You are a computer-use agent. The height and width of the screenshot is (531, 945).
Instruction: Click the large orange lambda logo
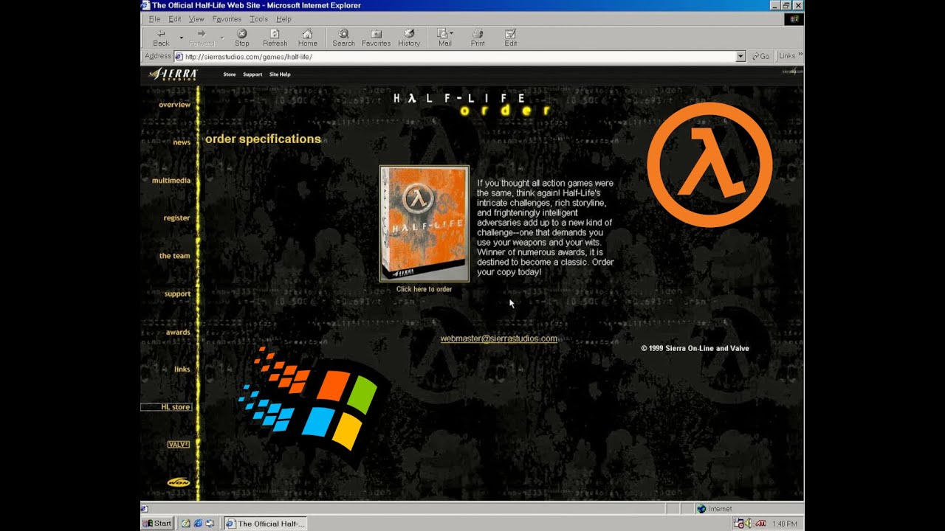[709, 164]
